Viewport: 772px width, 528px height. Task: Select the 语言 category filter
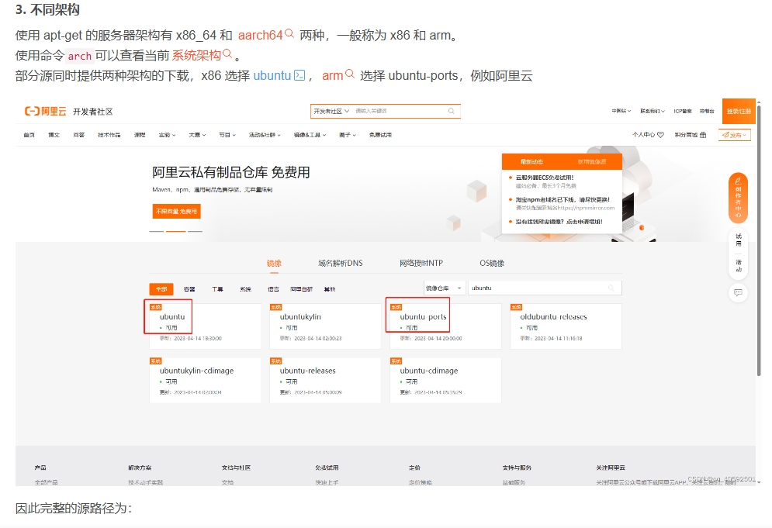[x=273, y=289]
